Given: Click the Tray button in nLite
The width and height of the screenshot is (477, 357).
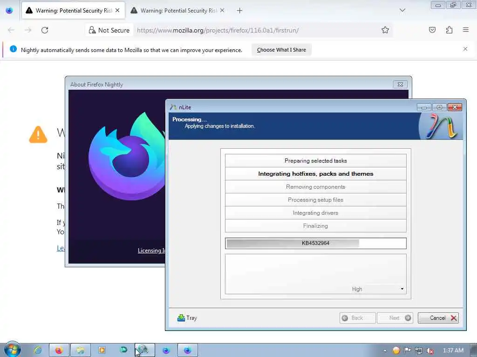Looking at the screenshot, I should (x=187, y=318).
